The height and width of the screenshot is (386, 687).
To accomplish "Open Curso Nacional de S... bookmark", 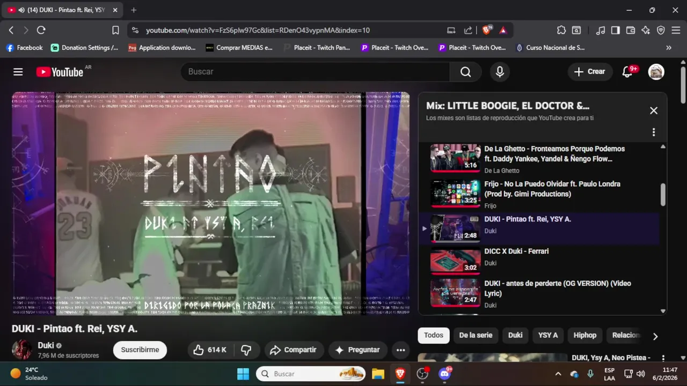I will (550, 48).
